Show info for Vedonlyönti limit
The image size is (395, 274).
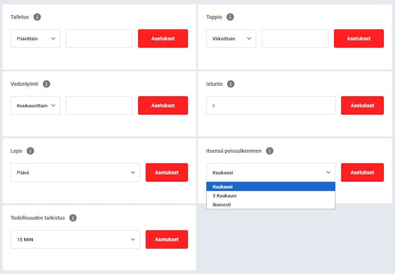tap(46, 84)
